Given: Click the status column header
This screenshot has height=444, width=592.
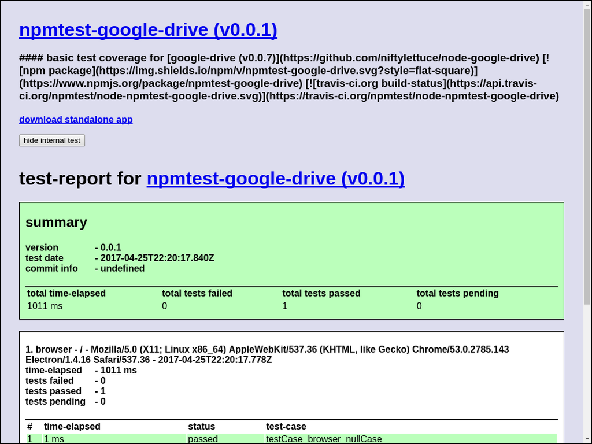Looking at the screenshot, I should click(201, 426).
